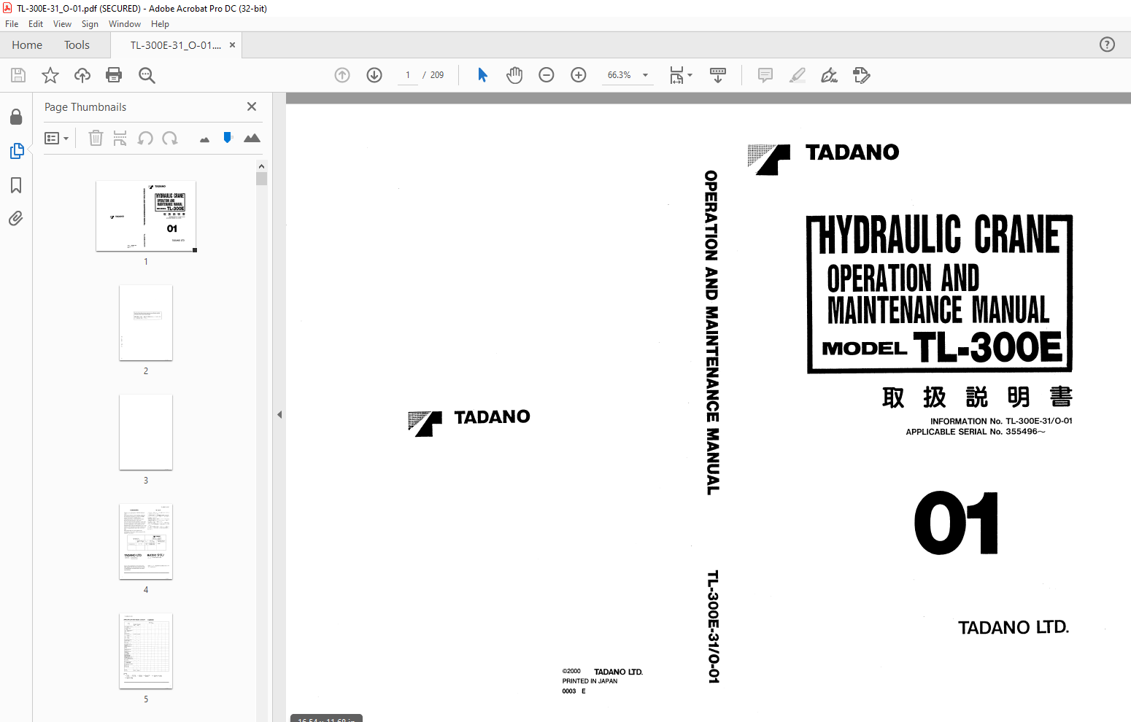Open the Edit menu

coord(36,24)
